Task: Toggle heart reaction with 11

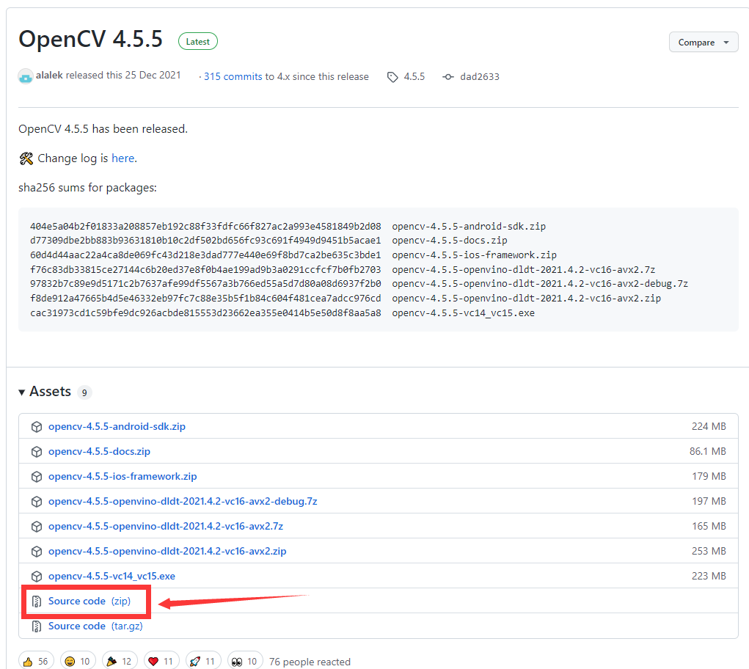Action: click(x=161, y=661)
